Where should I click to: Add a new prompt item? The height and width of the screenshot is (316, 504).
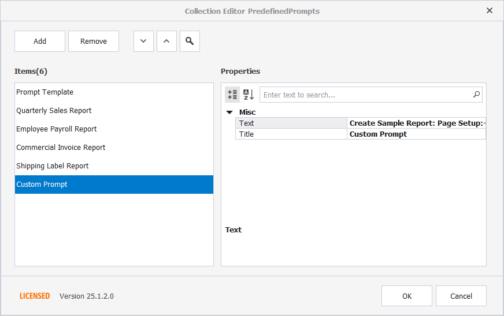[40, 41]
